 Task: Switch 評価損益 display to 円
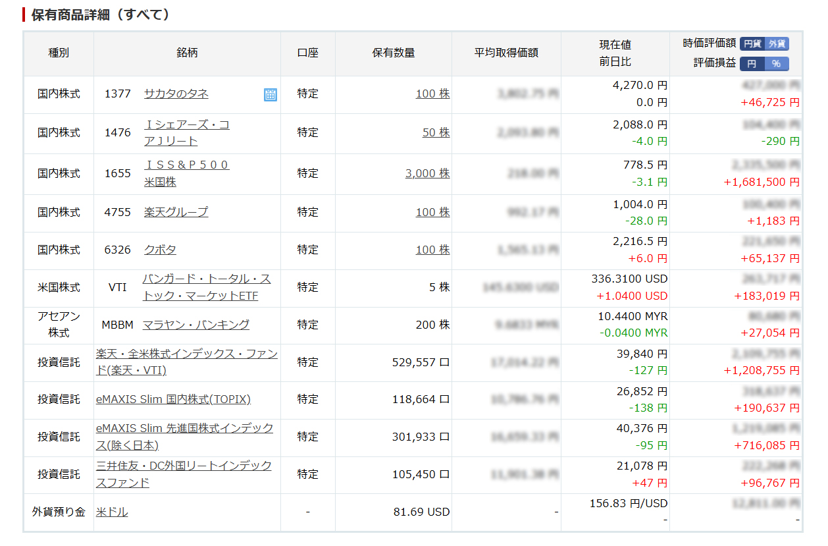click(752, 64)
